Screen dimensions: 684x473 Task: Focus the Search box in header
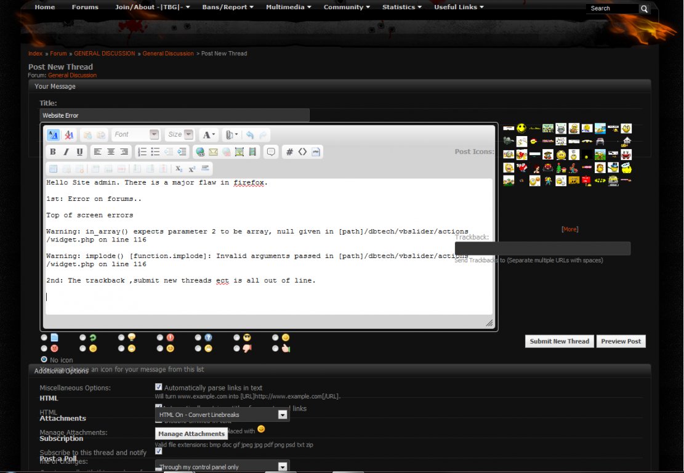(613, 8)
